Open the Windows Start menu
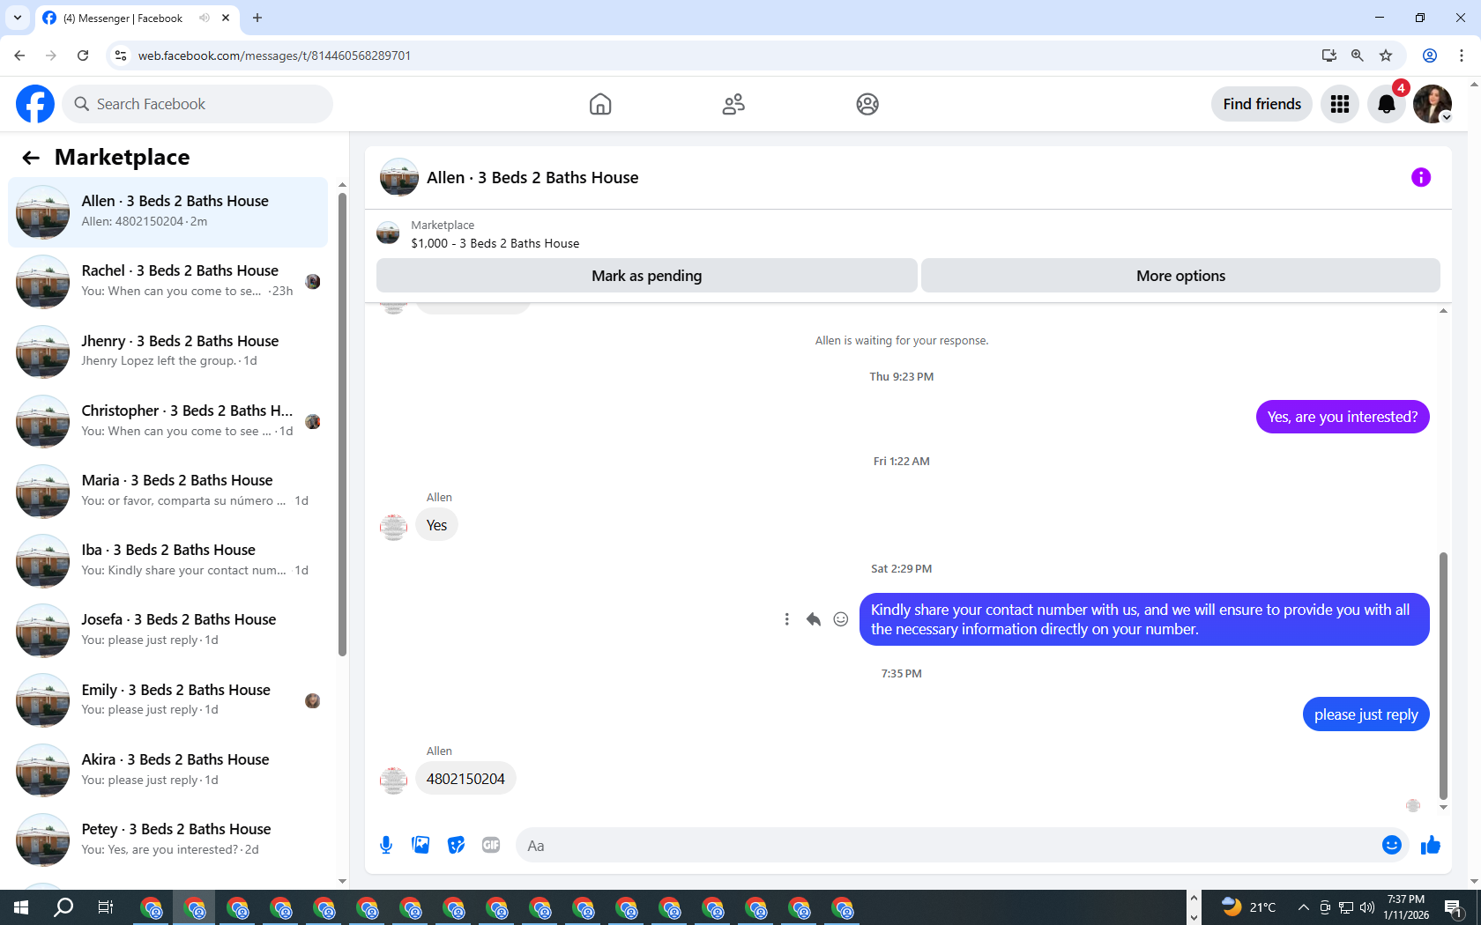Viewport: 1481px width, 925px height. coord(21,907)
